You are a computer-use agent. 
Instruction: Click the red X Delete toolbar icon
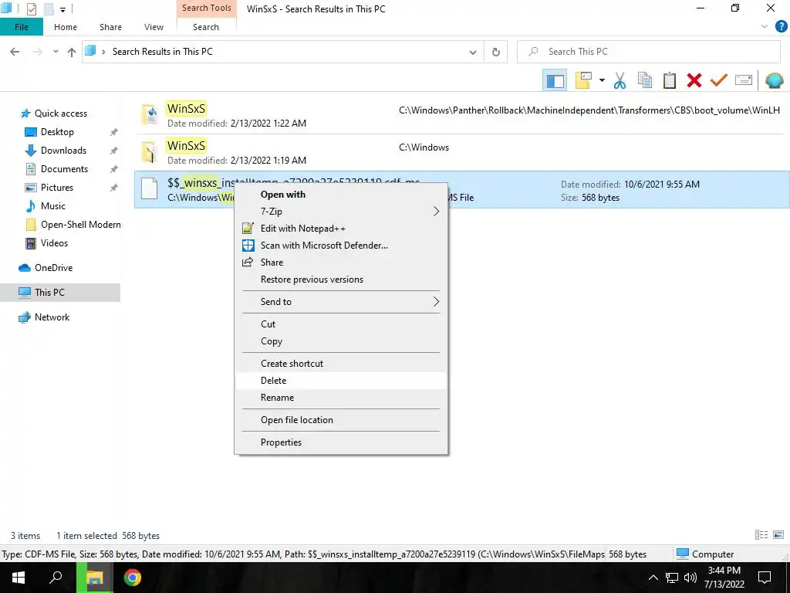[x=694, y=80]
